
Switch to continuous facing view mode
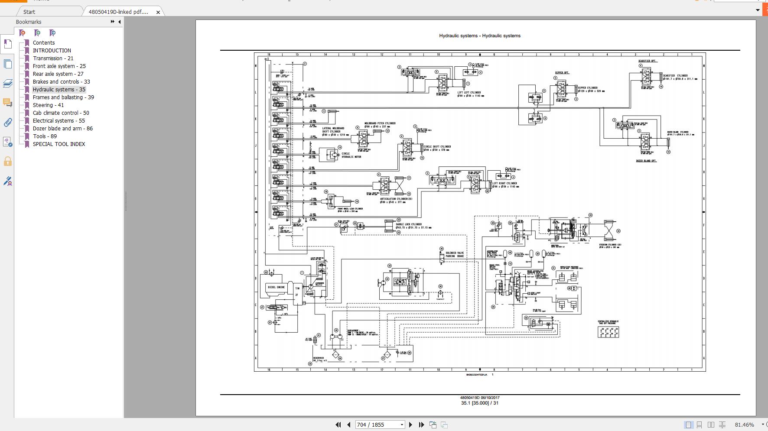(x=722, y=425)
